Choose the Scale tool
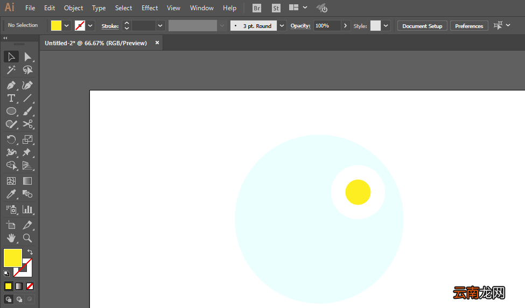Screen dimensions: 525x308 click(x=27, y=139)
